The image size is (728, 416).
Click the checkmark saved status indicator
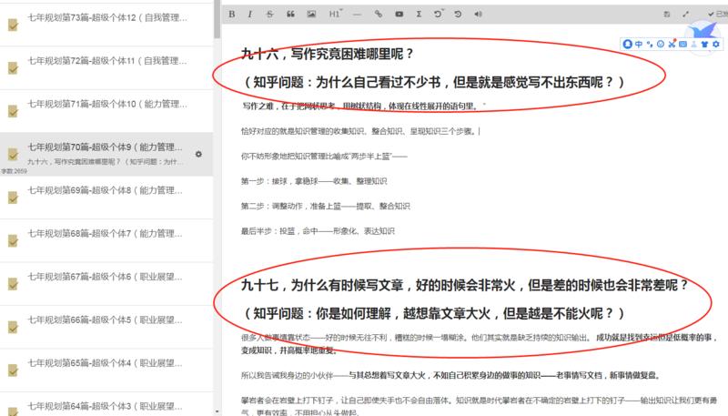[x=718, y=14]
